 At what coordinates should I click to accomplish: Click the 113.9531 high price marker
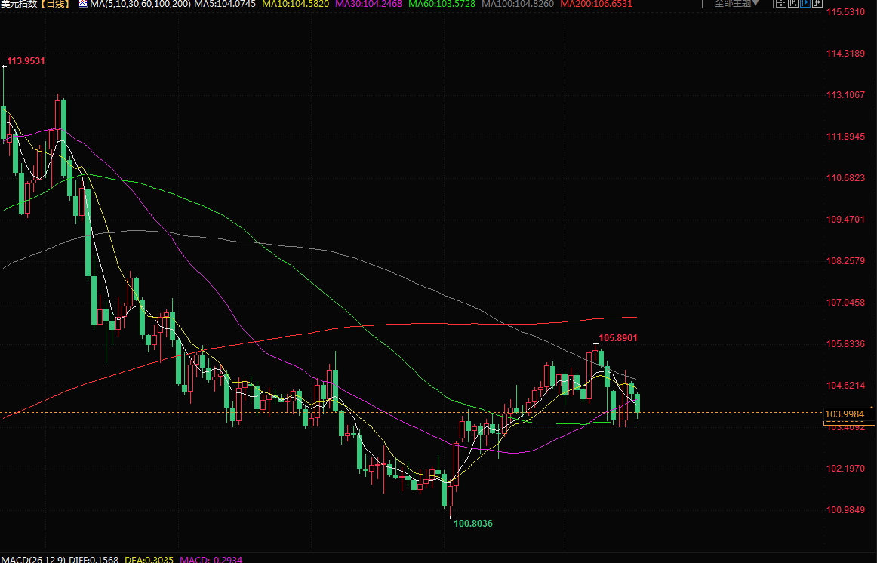click(x=26, y=60)
